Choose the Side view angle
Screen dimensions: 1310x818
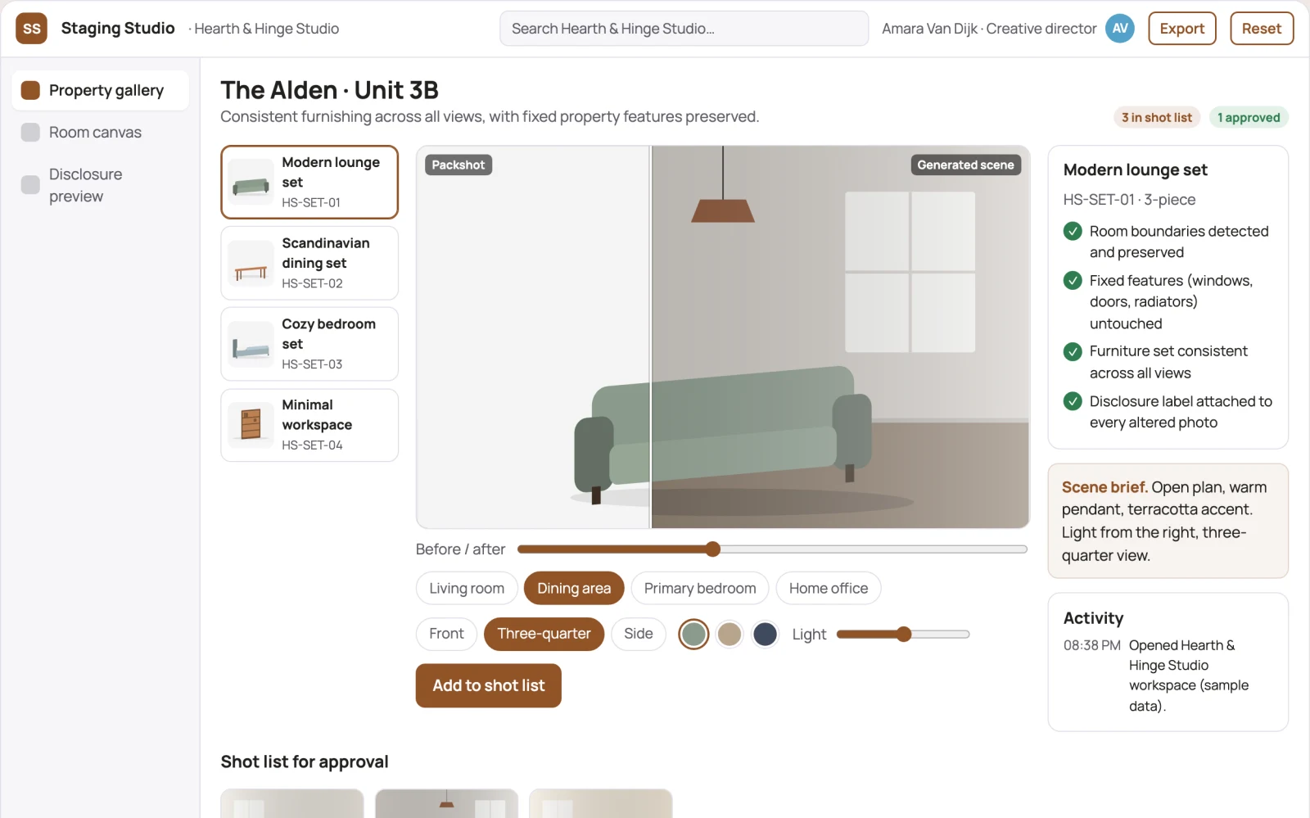coord(639,634)
